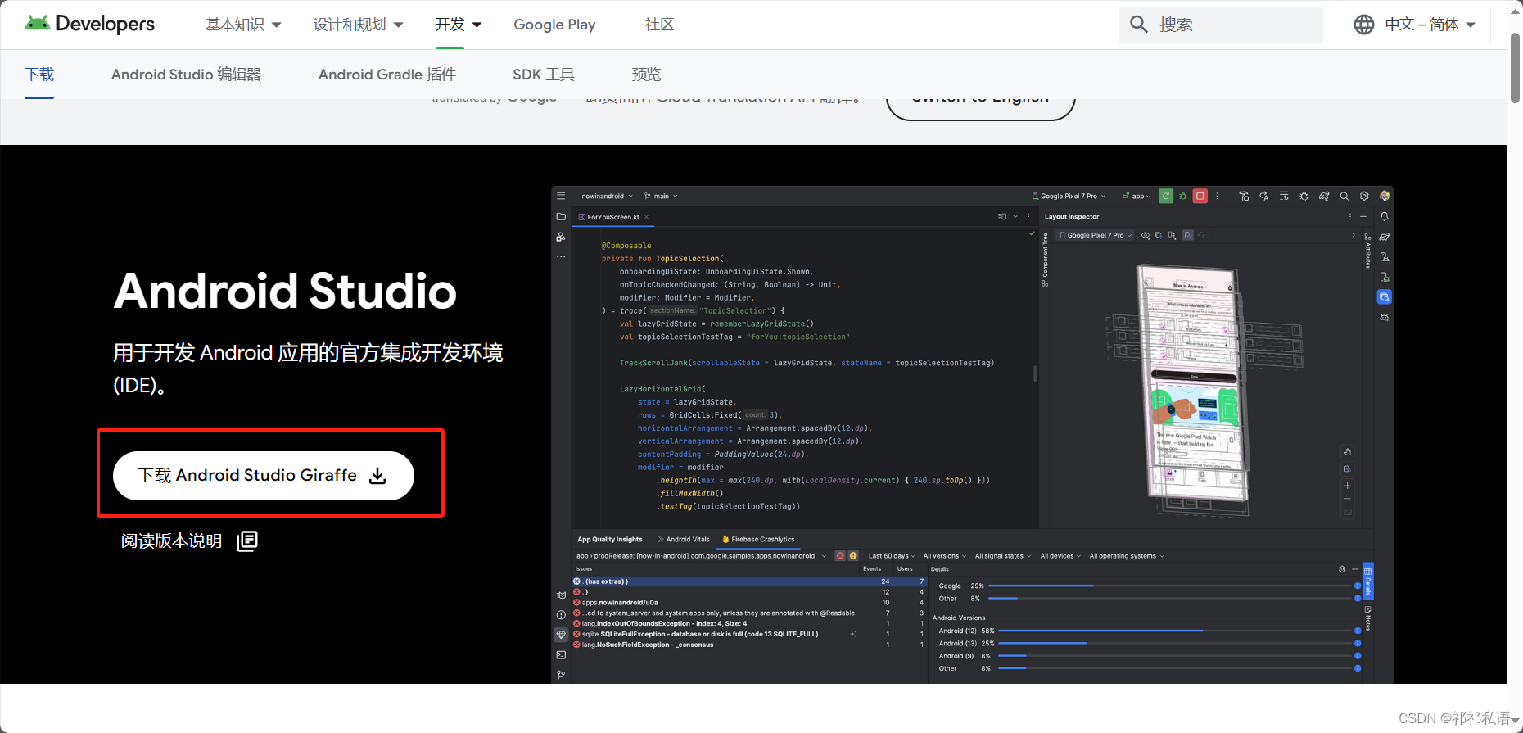The height and width of the screenshot is (733, 1523).
Task: Click the 搜索 search input field
Action: pos(1221,25)
